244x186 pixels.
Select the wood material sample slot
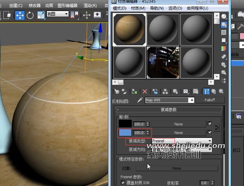pyautogui.click(x=129, y=30)
